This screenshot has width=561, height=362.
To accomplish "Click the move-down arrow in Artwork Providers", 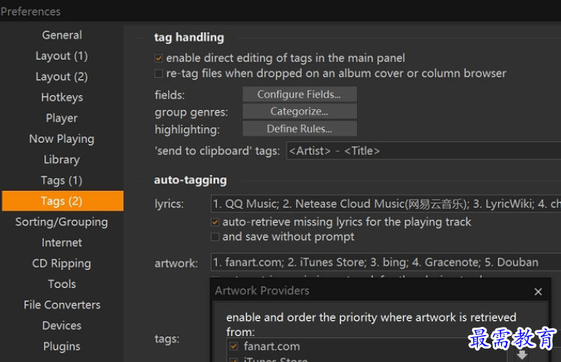I will coord(522,355).
